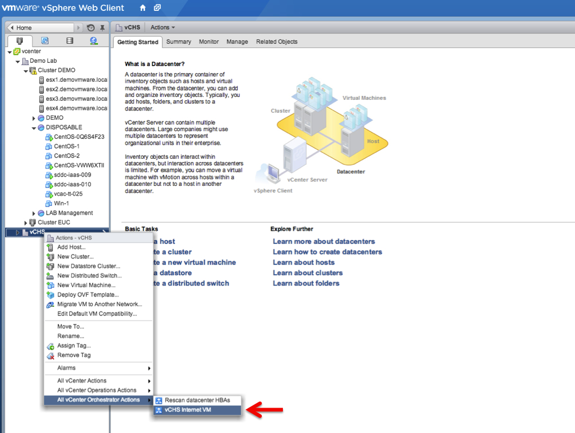Viewport: 575px width, 433px height.
Task: Switch to the Monitor tab
Action: point(209,42)
